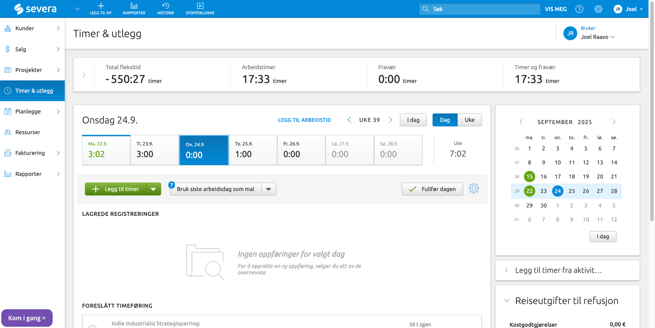Switch to Uke view toggle
Screen dimensions: 655x328
point(469,120)
